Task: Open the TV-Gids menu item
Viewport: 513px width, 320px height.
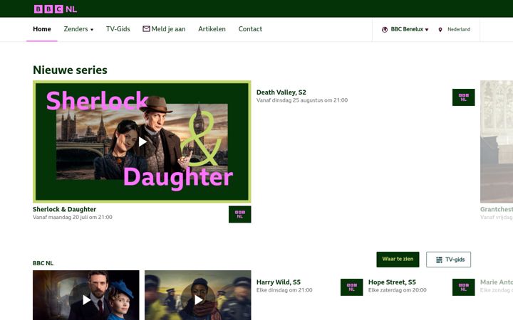Action: click(118, 29)
